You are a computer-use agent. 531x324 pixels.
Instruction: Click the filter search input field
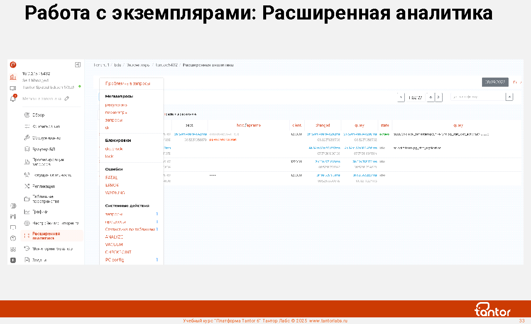477,97
